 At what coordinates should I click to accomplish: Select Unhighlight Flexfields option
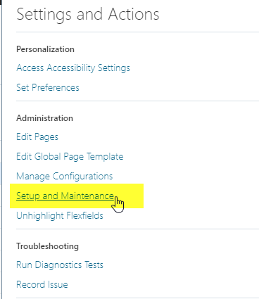pyautogui.click(x=60, y=215)
